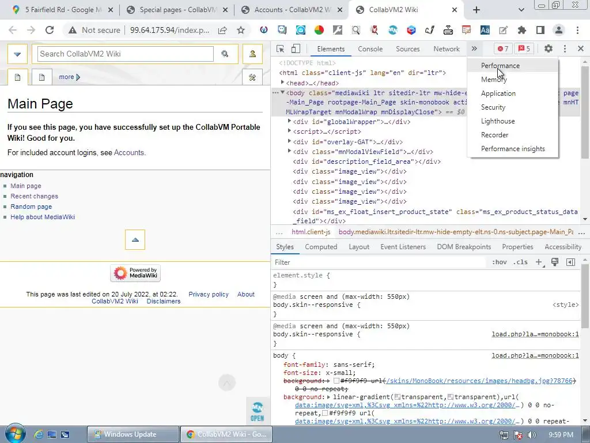Click the wiki search magnifier button

coord(225,54)
